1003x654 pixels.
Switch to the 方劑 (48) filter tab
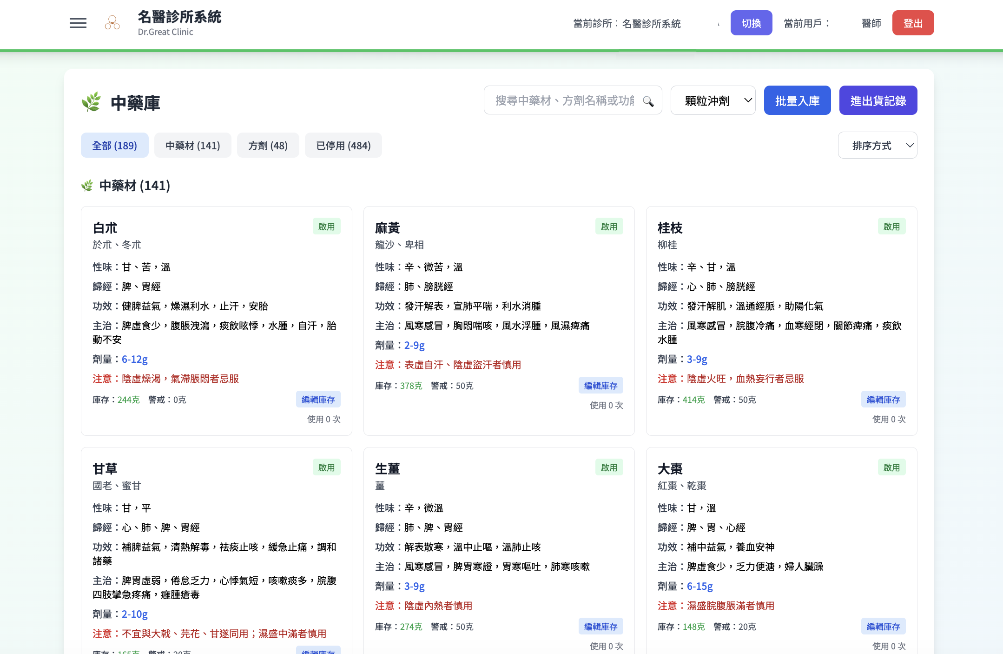268,145
